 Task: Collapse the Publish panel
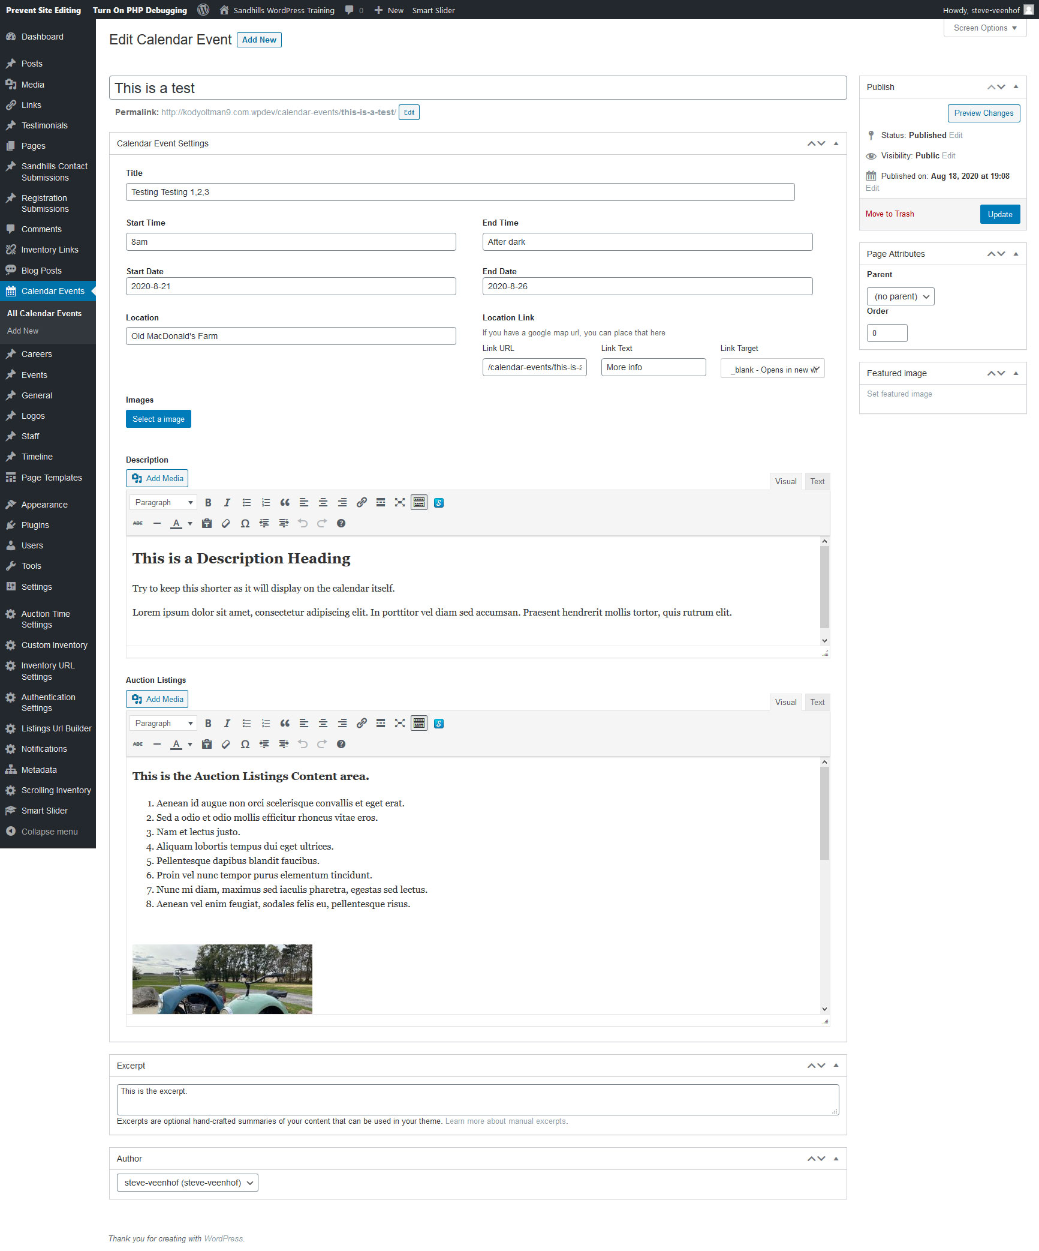click(1016, 87)
